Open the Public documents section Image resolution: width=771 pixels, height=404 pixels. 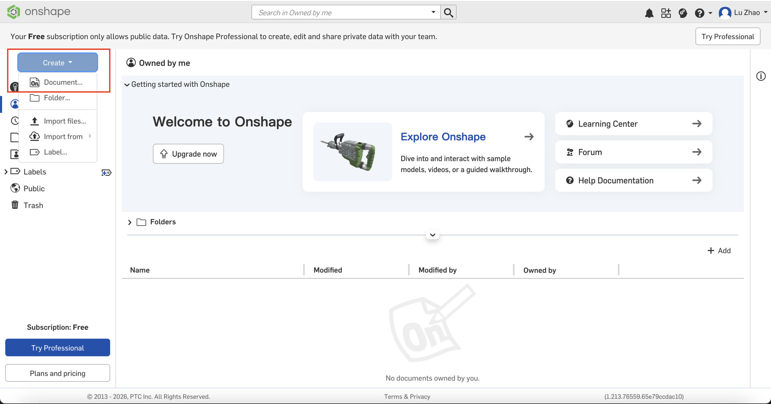point(34,189)
